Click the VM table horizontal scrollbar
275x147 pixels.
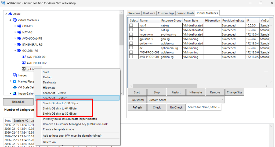pyautogui.click(x=197, y=86)
